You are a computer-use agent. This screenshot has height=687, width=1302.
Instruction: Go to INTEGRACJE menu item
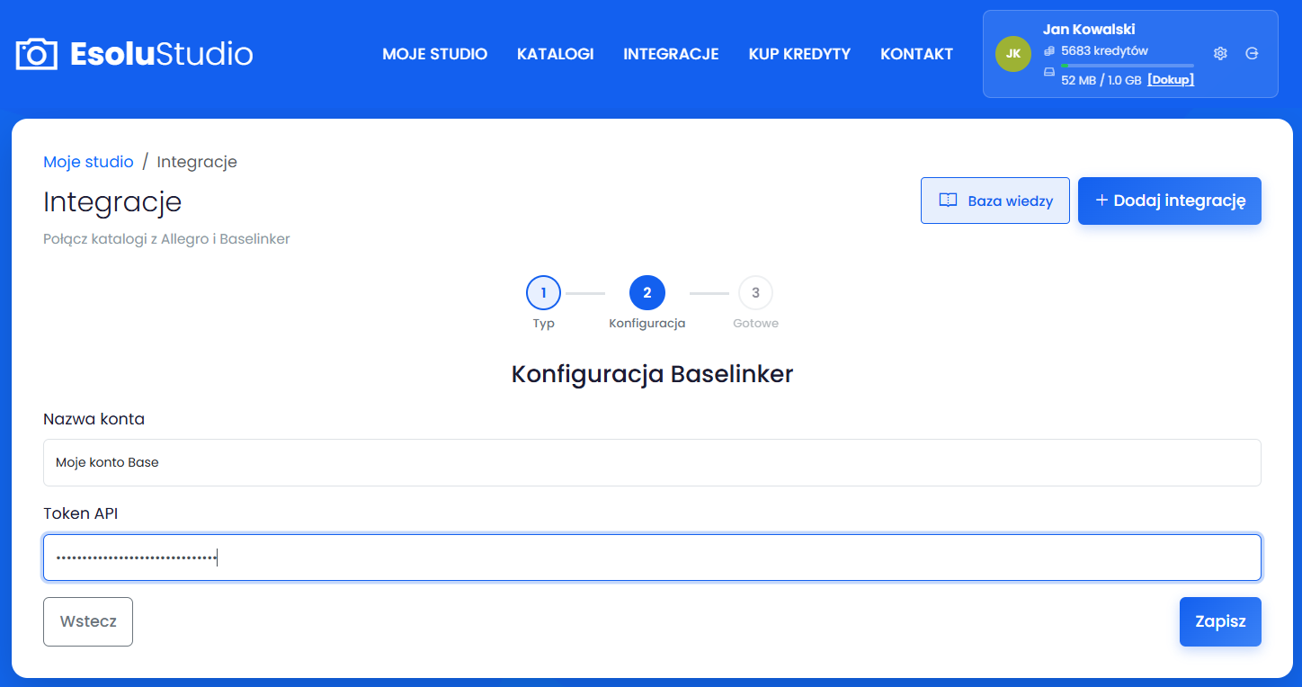(x=671, y=54)
